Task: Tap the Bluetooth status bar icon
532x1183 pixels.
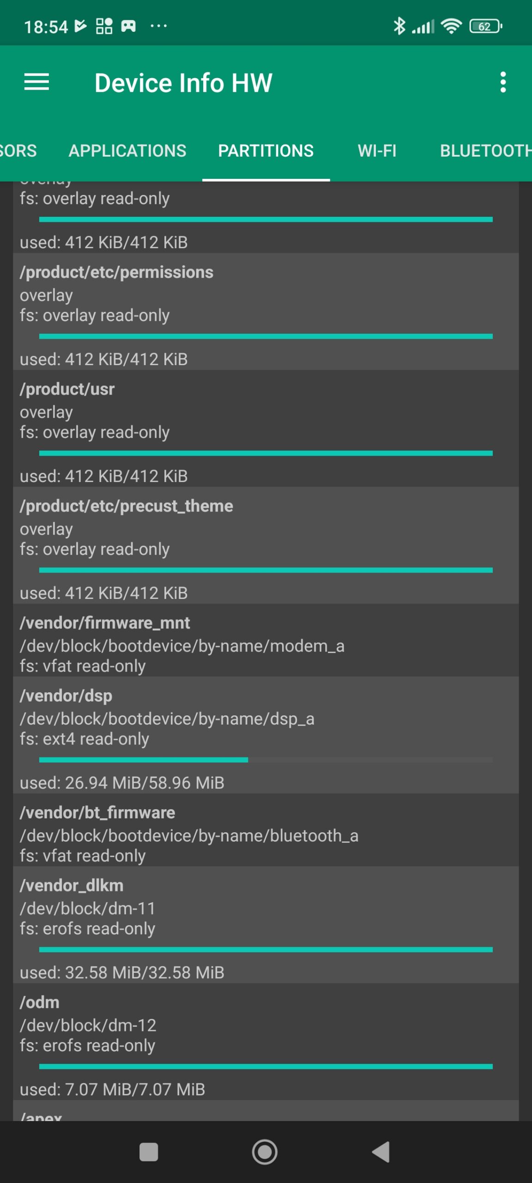Action: pos(399,26)
